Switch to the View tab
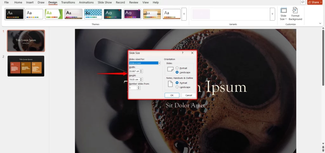This screenshot has height=153, width=325. (x=145, y=3)
